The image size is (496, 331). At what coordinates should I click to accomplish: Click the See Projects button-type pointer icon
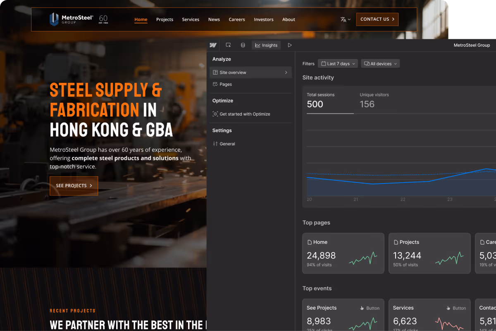pos(362,308)
